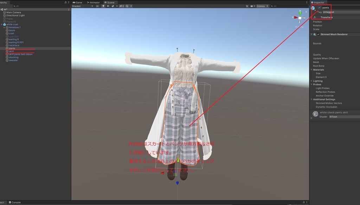Disable the Skinned Mesh Renderer checkbox
Screen dimensions: 360x205
[318, 34]
